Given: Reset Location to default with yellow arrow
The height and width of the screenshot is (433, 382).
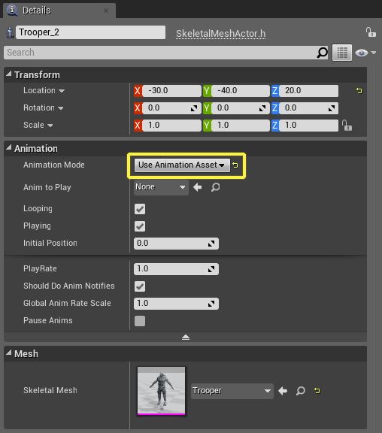Looking at the screenshot, I should 359,90.
